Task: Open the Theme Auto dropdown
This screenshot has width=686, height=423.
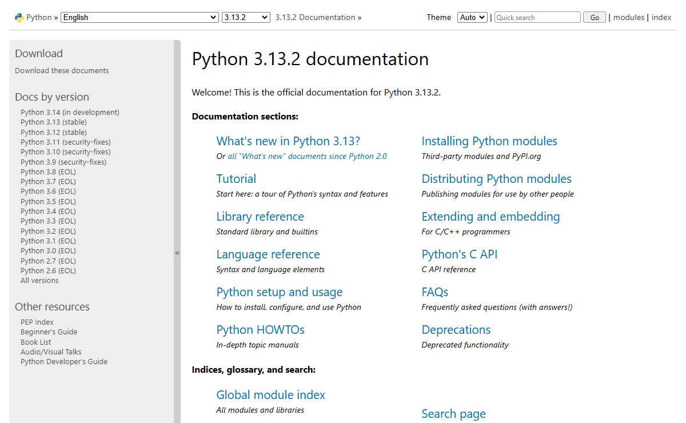Action: click(472, 17)
